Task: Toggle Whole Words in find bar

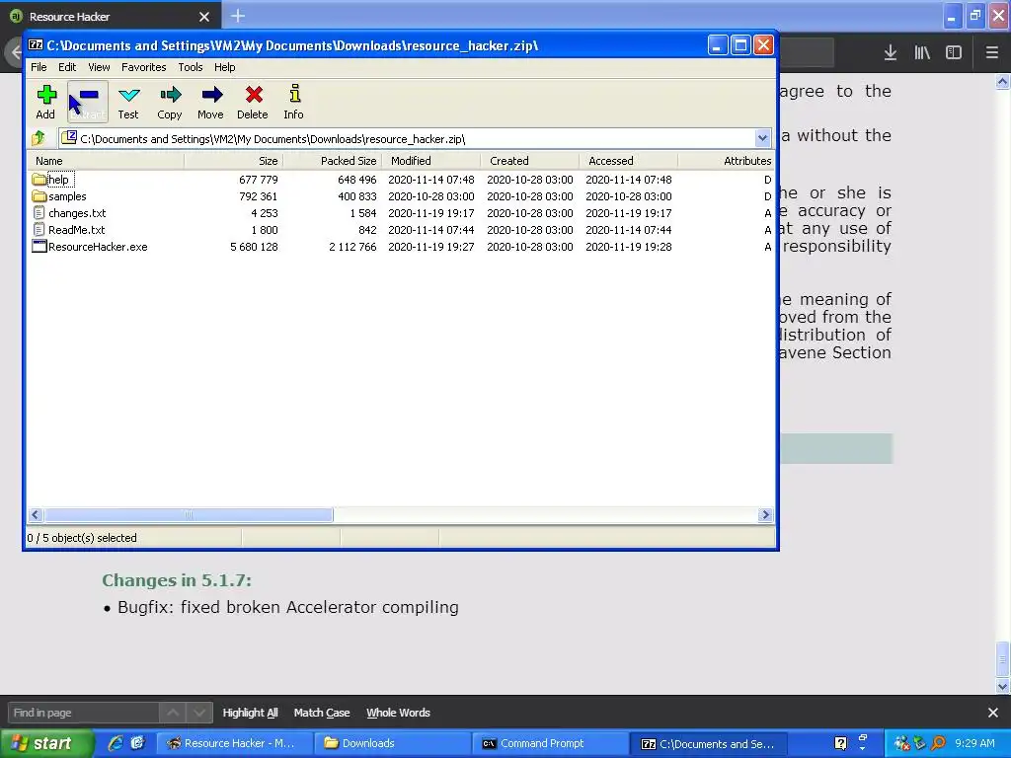Action: (399, 713)
